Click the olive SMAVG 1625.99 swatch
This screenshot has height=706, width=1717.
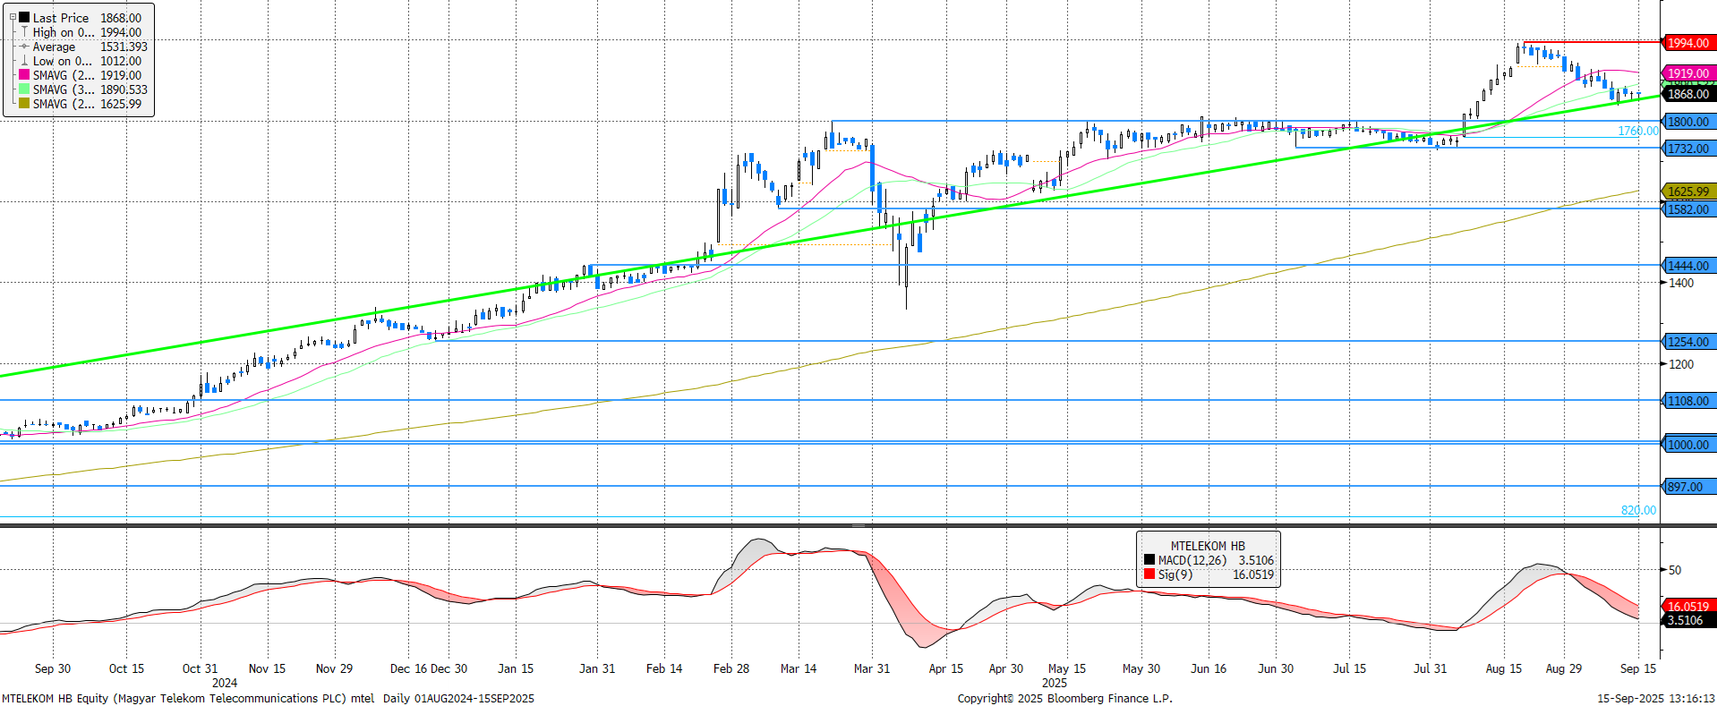coord(24,104)
